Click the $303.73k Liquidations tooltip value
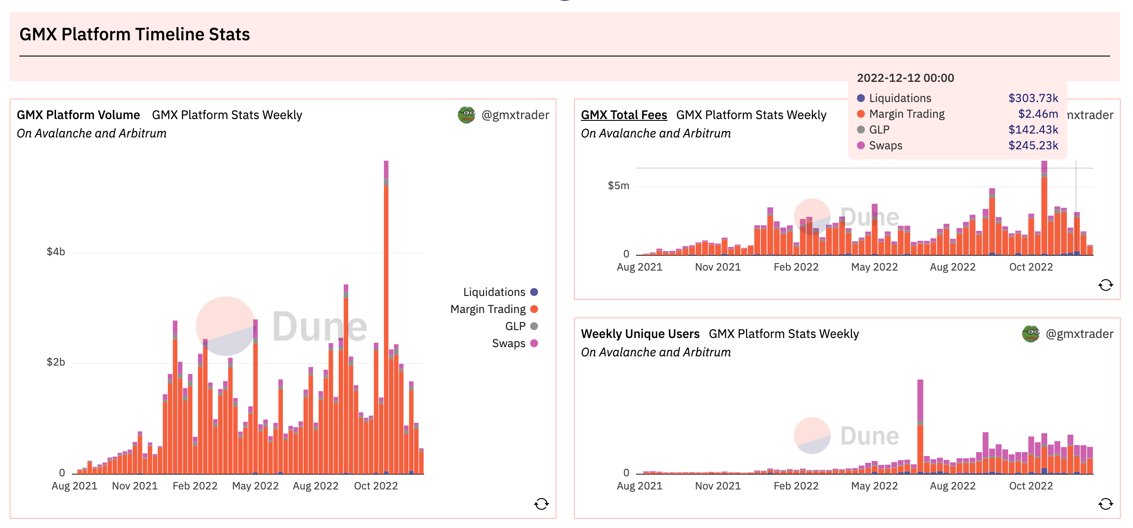 [1033, 99]
